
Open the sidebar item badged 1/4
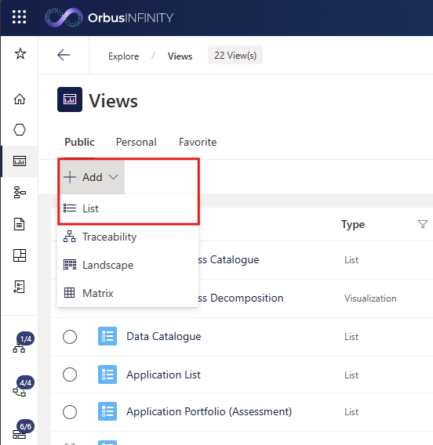click(x=23, y=343)
